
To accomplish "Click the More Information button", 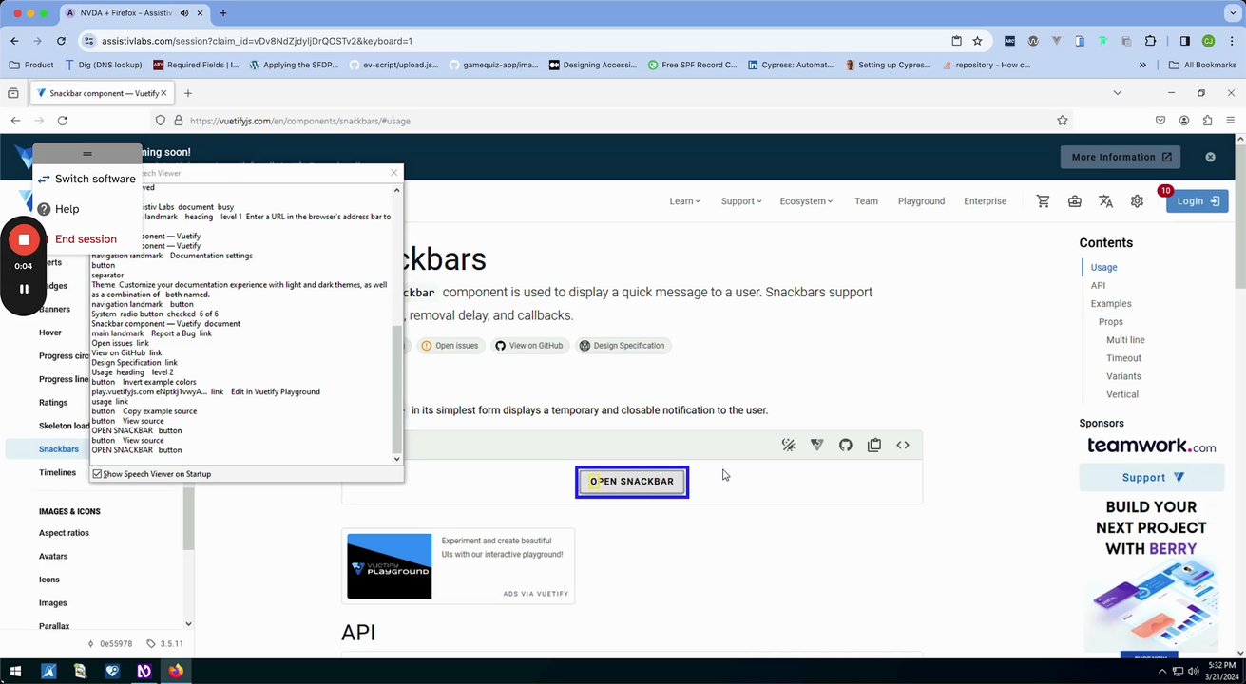I will pyautogui.click(x=1121, y=157).
